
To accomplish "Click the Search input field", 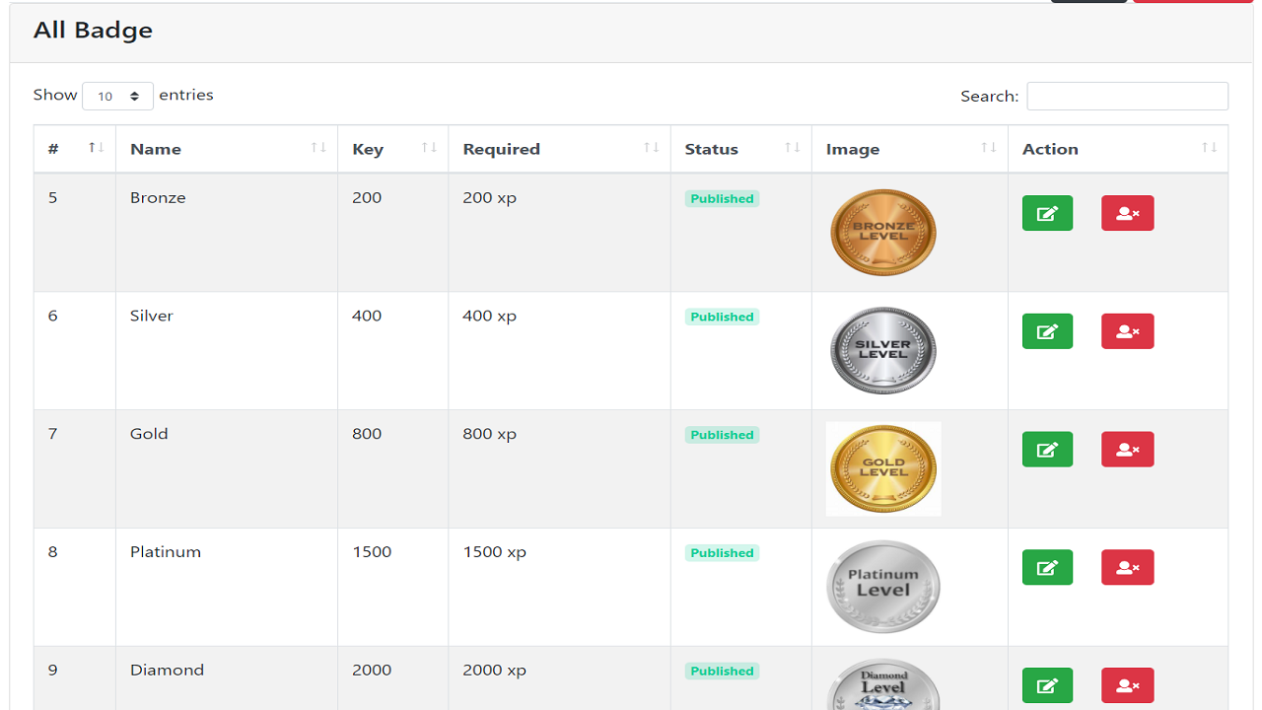I will point(1127,96).
